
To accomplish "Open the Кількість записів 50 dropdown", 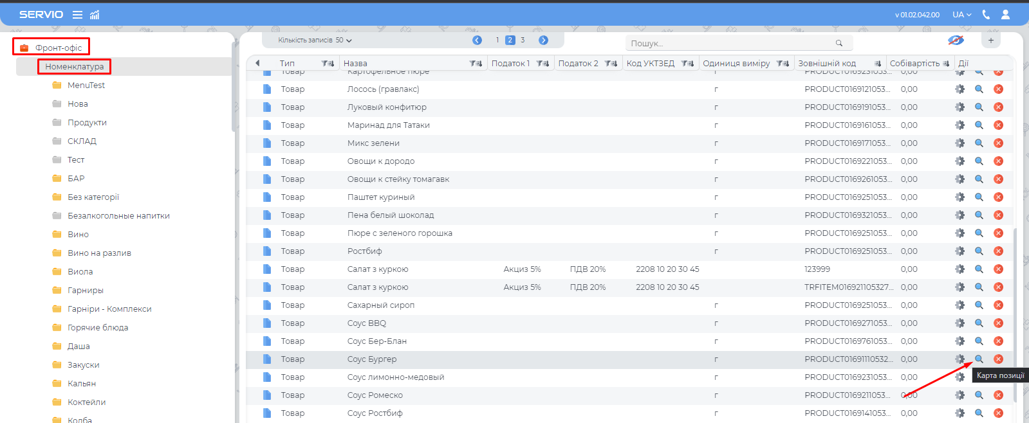I will click(315, 40).
